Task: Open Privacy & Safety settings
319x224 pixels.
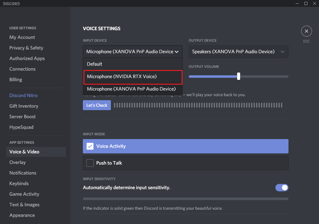Action: (x=26, y=48)
